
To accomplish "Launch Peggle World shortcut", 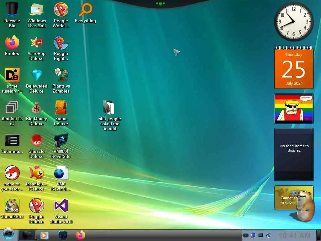I will pyautogui.click(x=61, y=15).
